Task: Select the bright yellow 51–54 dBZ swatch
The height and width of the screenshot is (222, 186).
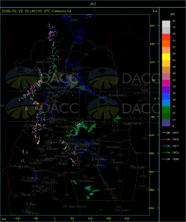Action: (166, 57)
